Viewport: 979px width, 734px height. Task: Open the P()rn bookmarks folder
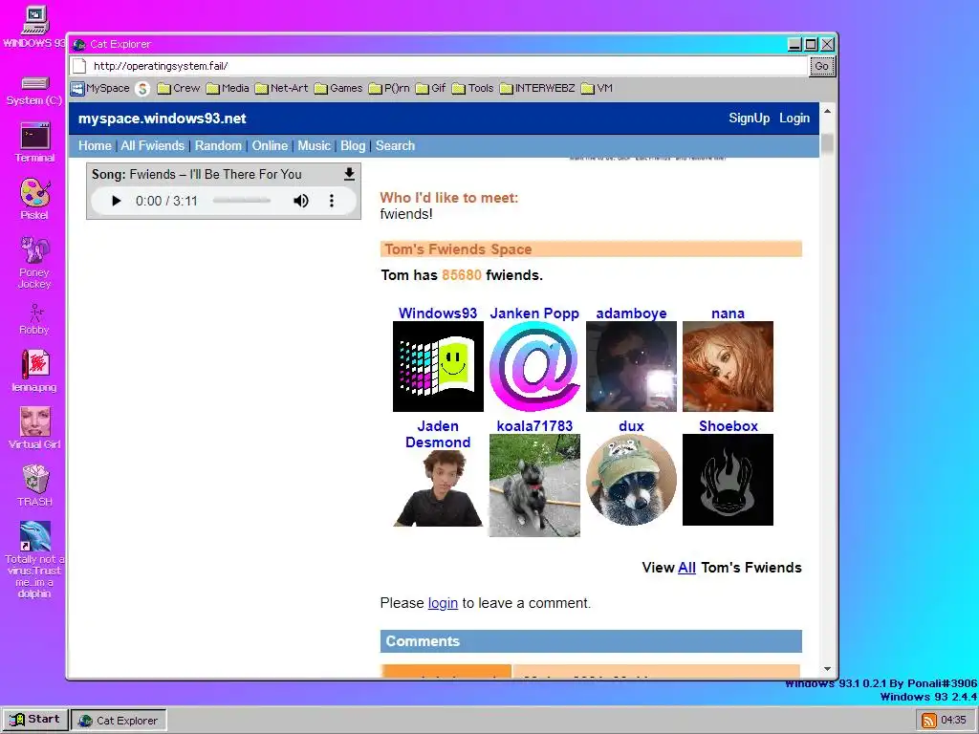coord(389,89)
